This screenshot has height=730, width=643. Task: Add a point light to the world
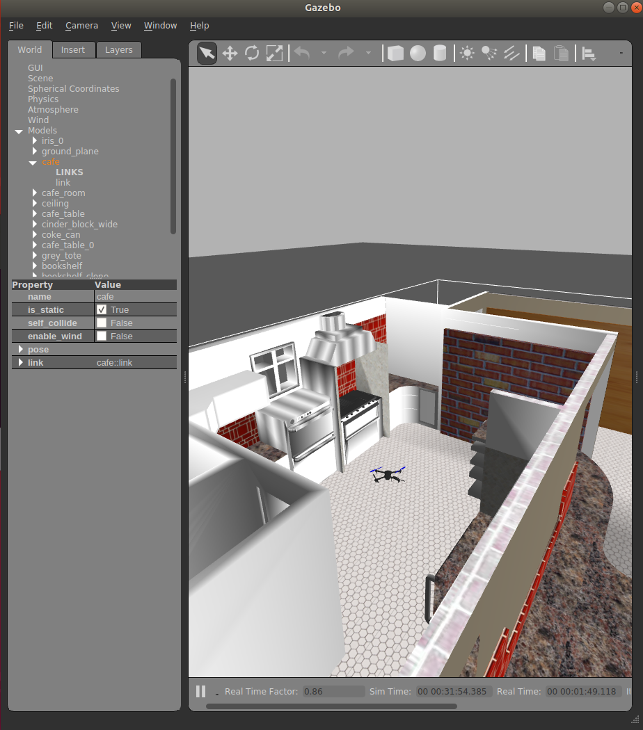point(467,53)
